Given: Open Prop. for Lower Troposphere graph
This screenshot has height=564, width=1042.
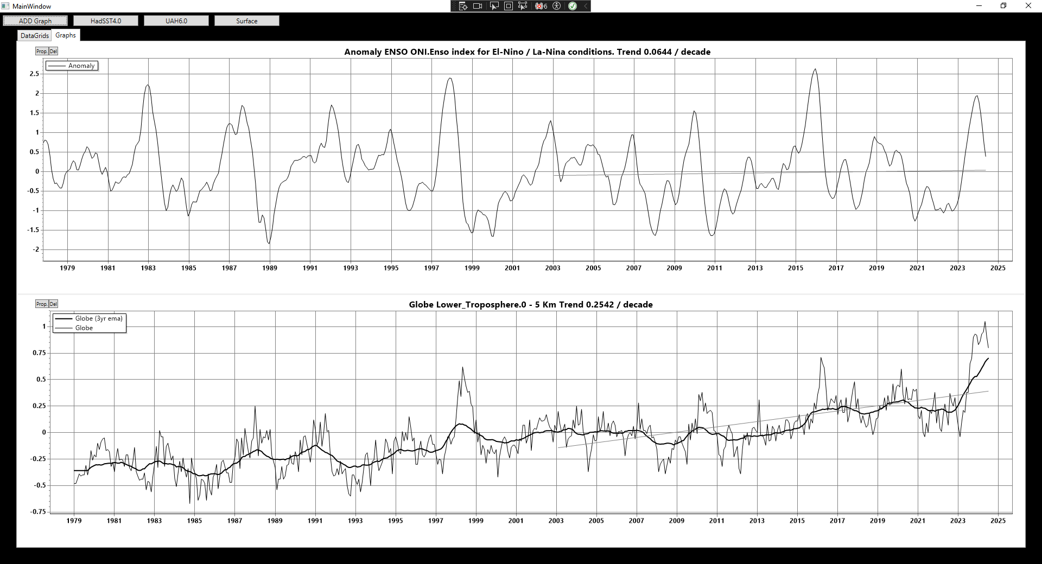Looking at the screenshot, I should [42, 304].
